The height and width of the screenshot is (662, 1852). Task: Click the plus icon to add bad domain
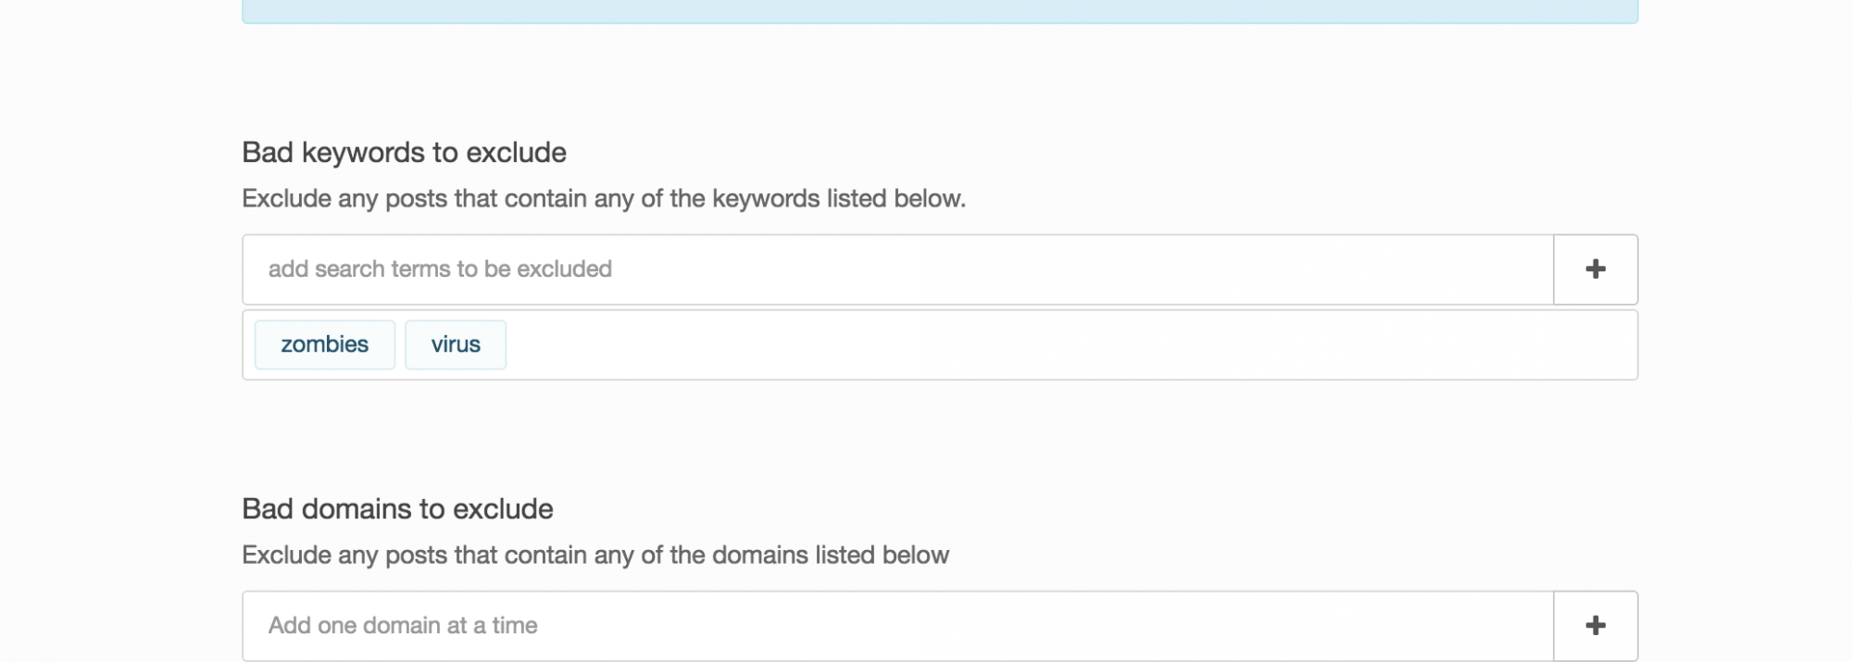(x=1595, y=626)
